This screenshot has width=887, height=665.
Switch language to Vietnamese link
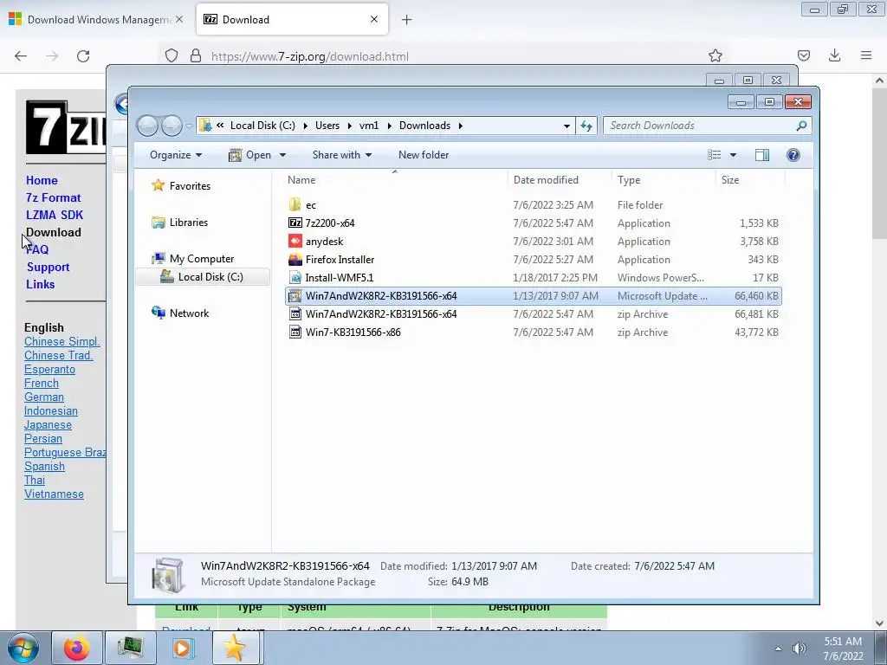pyautogui.click(x=54, y=494)
